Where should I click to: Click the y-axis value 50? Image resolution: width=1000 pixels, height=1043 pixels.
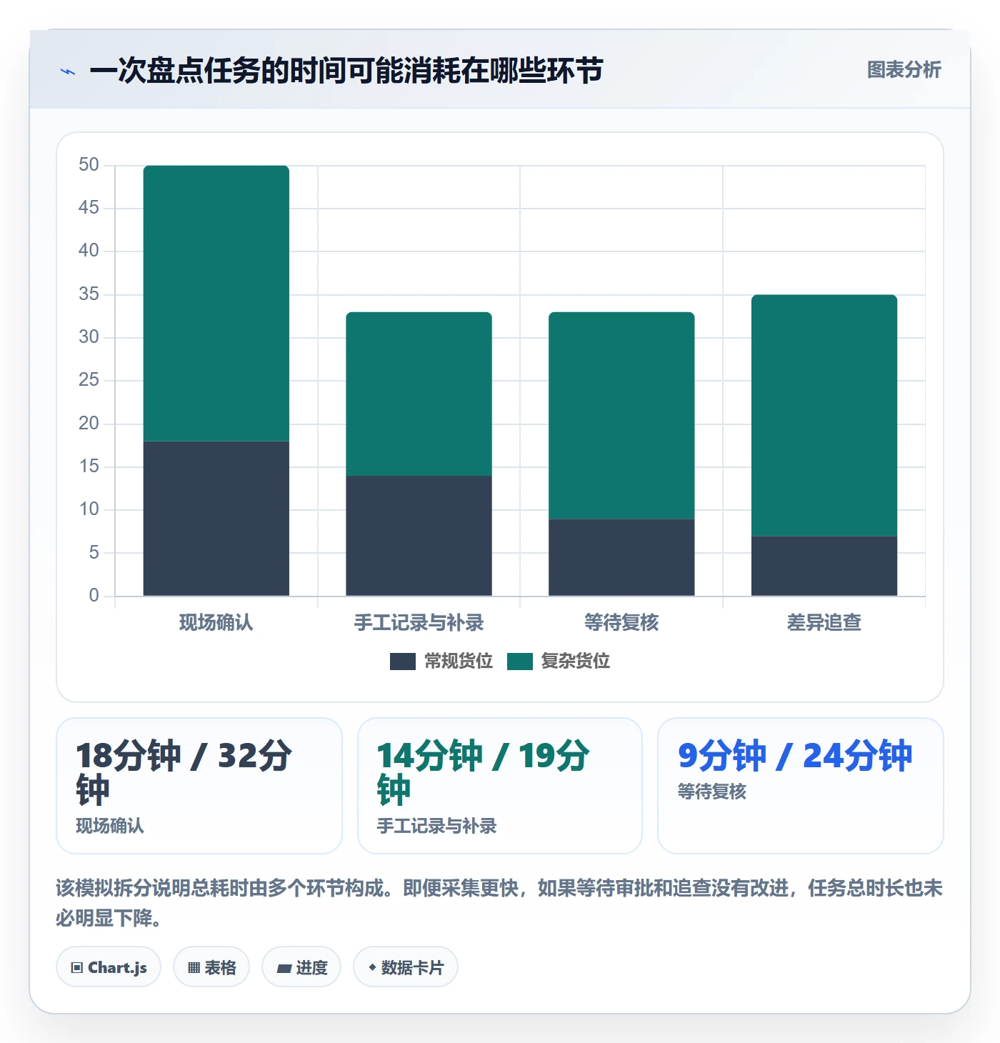[x=89, y=165]
